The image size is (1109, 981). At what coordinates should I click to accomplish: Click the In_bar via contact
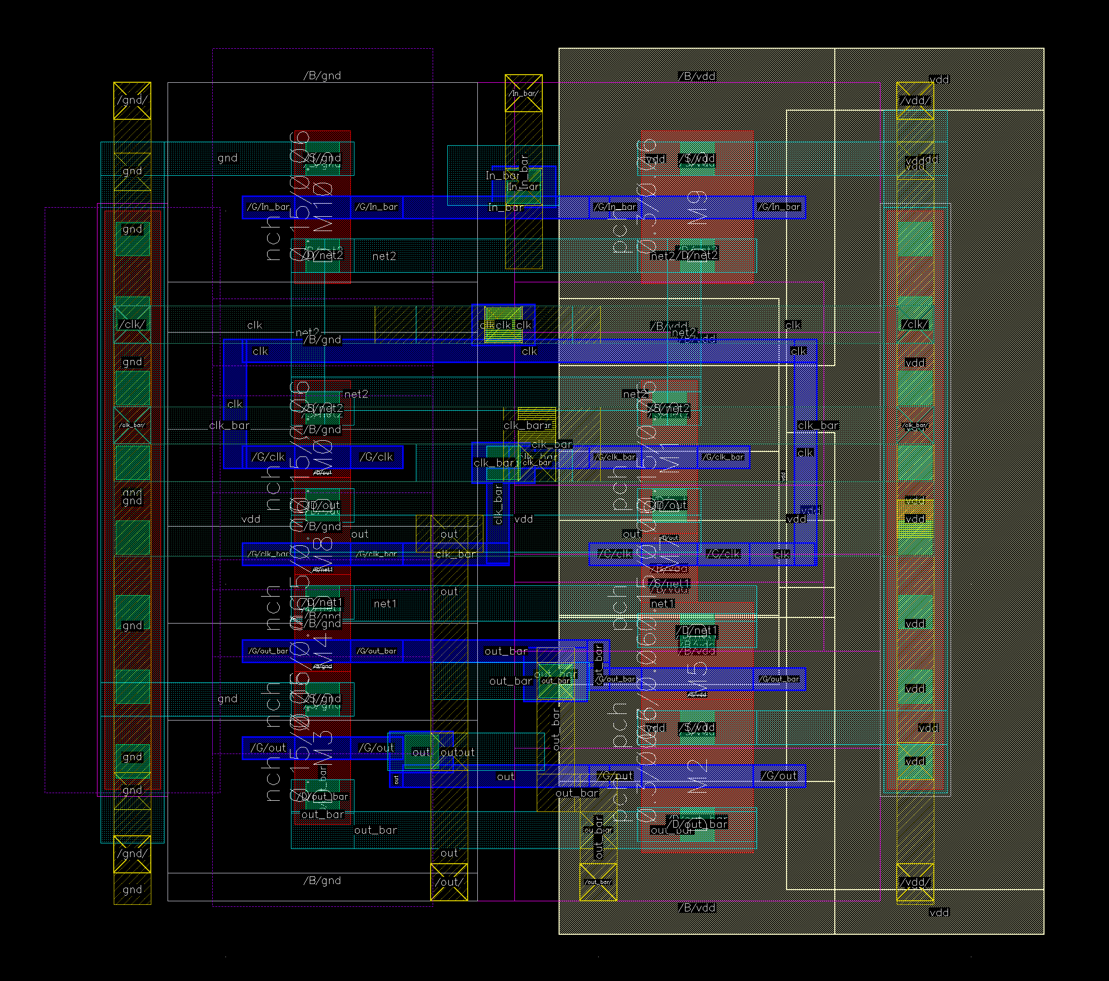524,186
